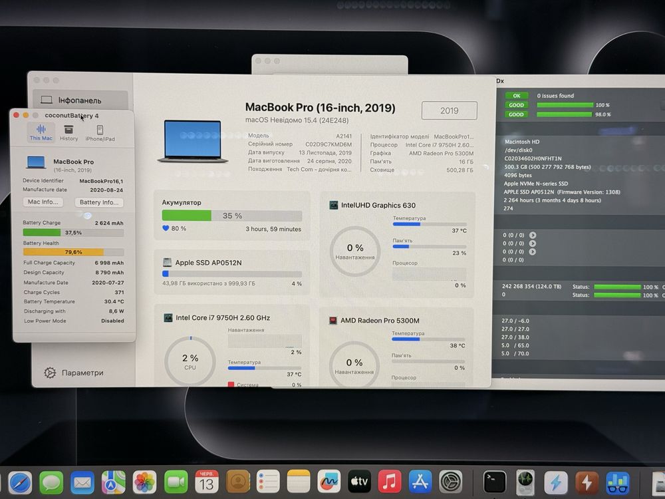Click the Design Capacity 8 790 mAh
This screenshot has width=665, height=499.
pos(110,272)
